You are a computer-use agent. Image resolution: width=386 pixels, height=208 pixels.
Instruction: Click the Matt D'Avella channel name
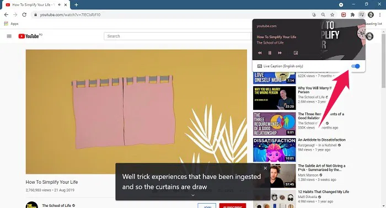pyautogui.click(x=308, y=197)
